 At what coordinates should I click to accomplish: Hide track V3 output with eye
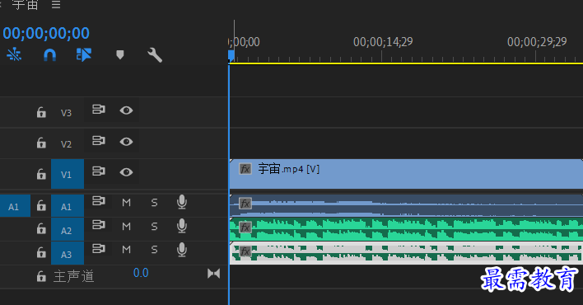127,110
